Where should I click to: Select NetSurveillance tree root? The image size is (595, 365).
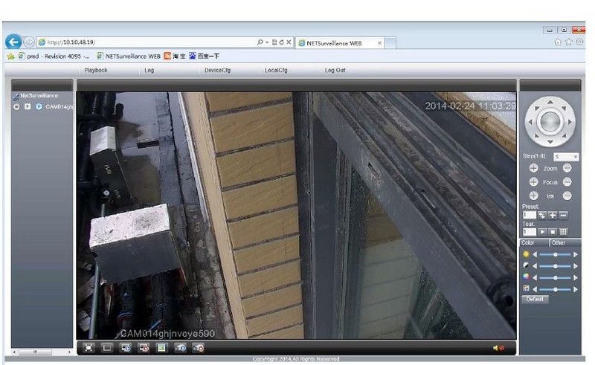click(x=39, y=96)
